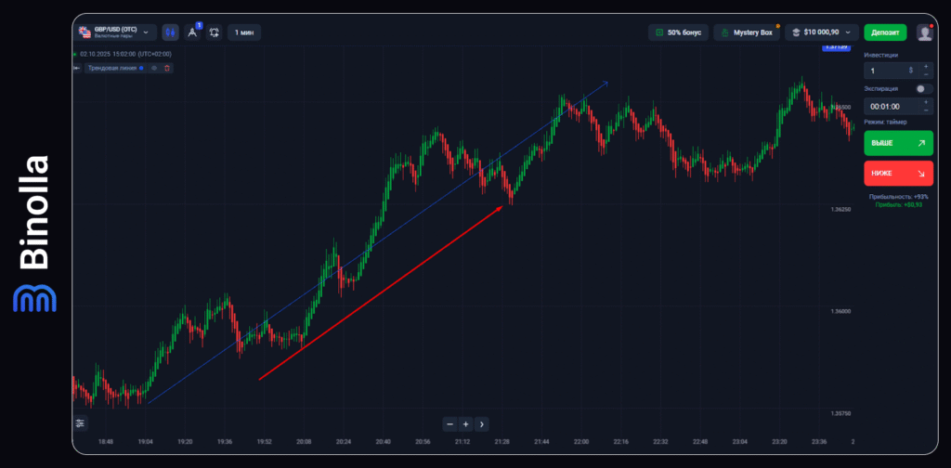
Task: Open the $10 000,90 account balance dropdown
Action: (822, 32)
